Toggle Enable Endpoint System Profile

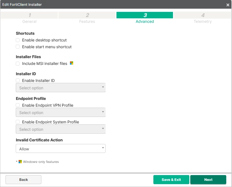pos(18,122)
